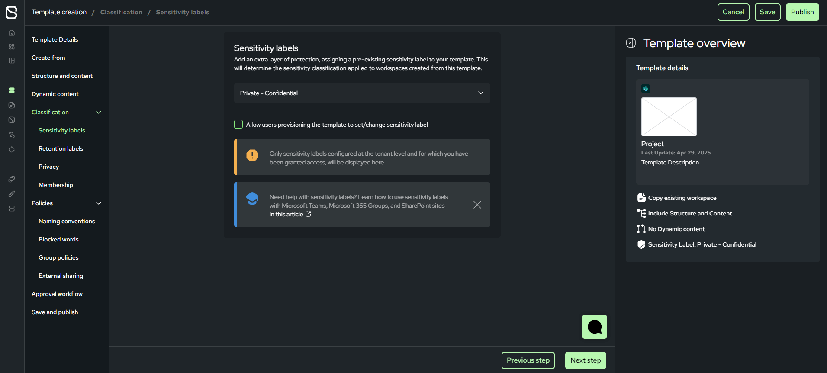This screenshot has width=827, height=373.
Task: Collapse the Template overview panel icon
Action: [631, 43]
